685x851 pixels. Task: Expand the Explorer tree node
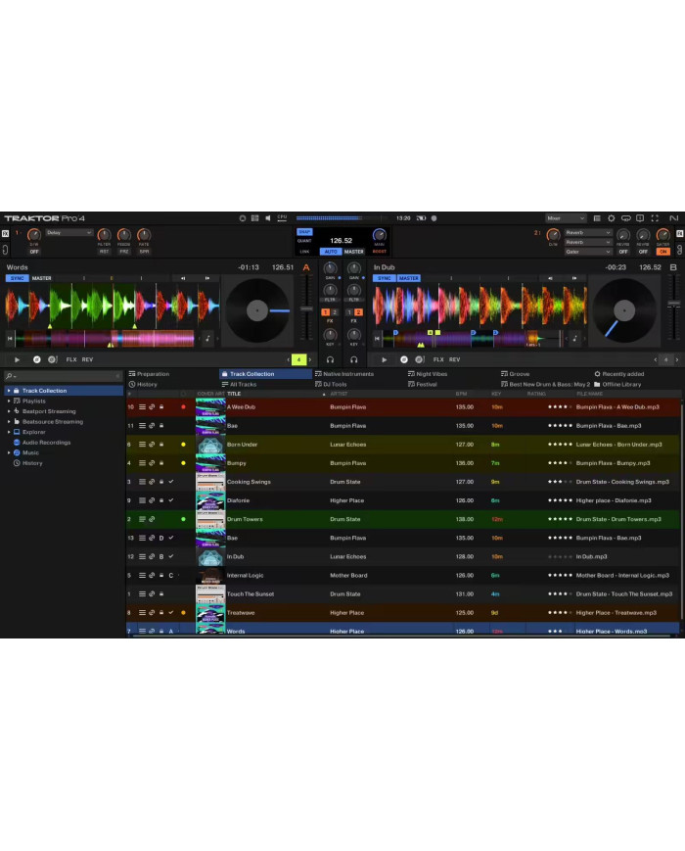[9, 432]
